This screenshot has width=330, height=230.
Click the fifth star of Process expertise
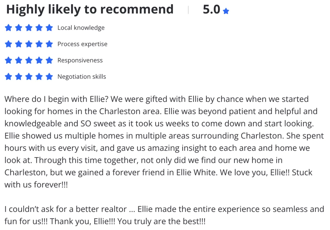point(49,44)
